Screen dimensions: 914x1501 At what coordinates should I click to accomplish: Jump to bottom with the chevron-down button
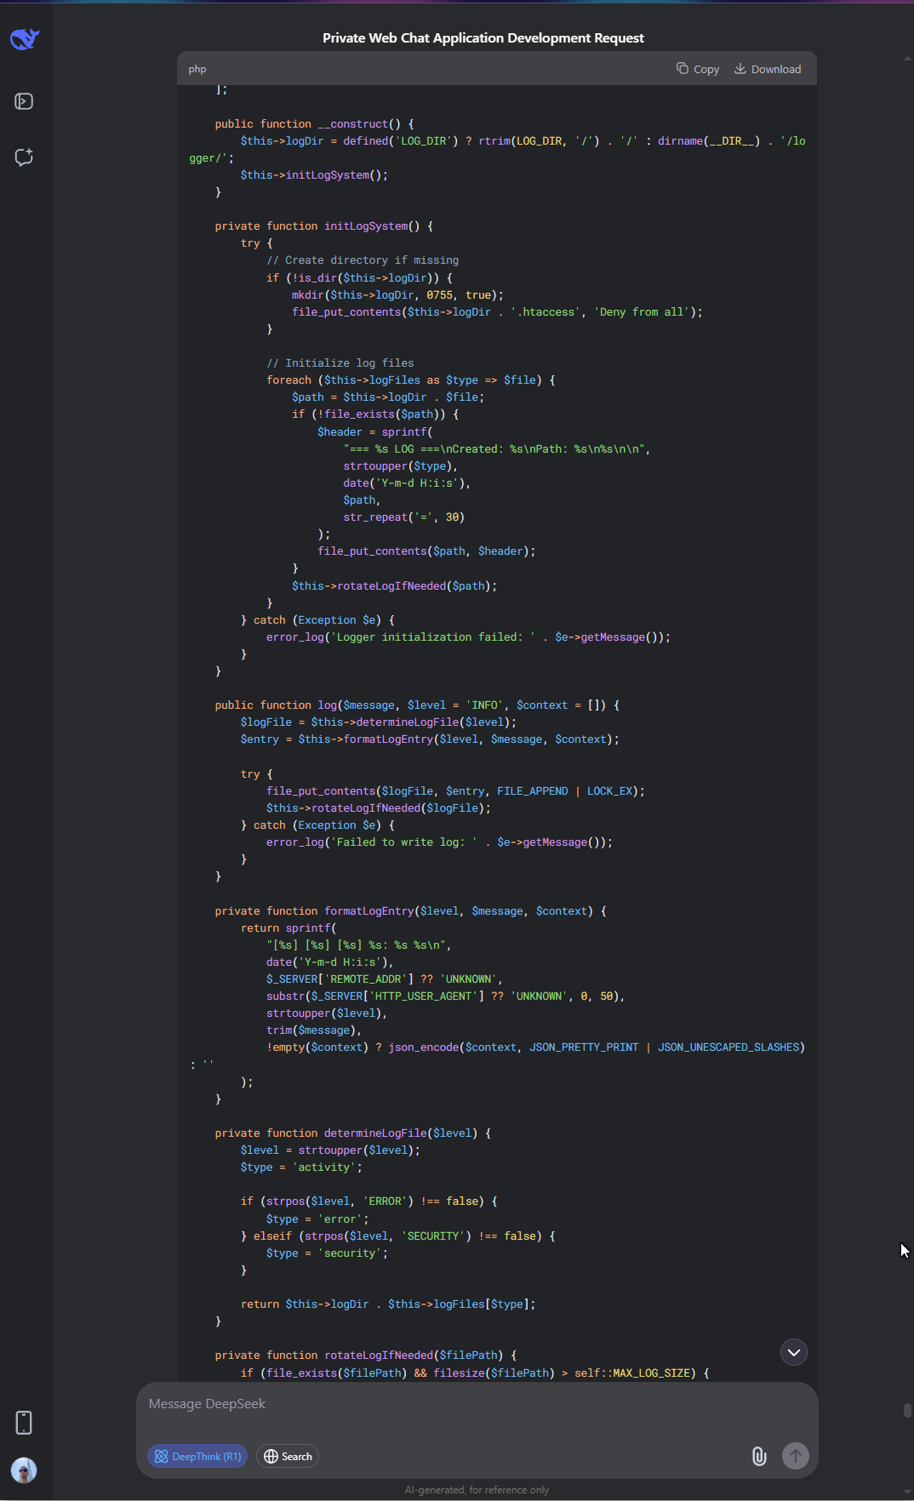coord(794,1352)
